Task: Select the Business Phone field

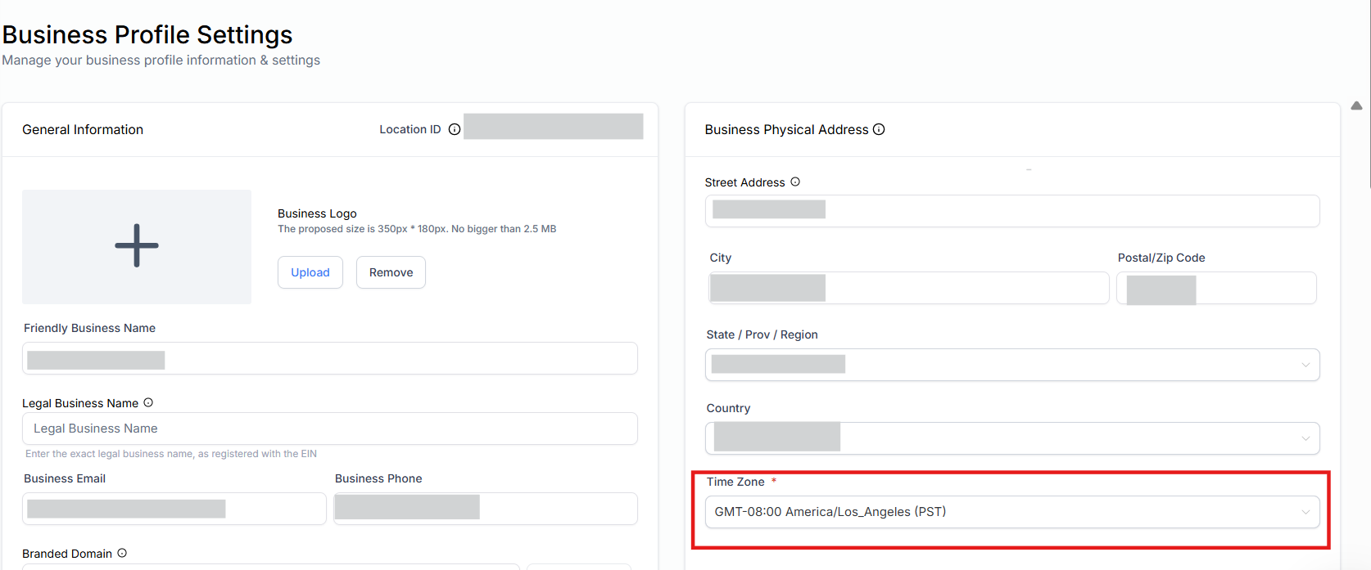Action: click(x=485, y=509)
